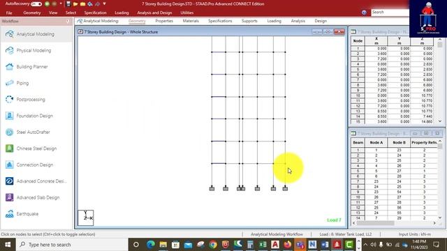Image resolution: width=447 pixels, height=251 pixels.
Task: Click the Node column header in nodes table
Action: 358,41
